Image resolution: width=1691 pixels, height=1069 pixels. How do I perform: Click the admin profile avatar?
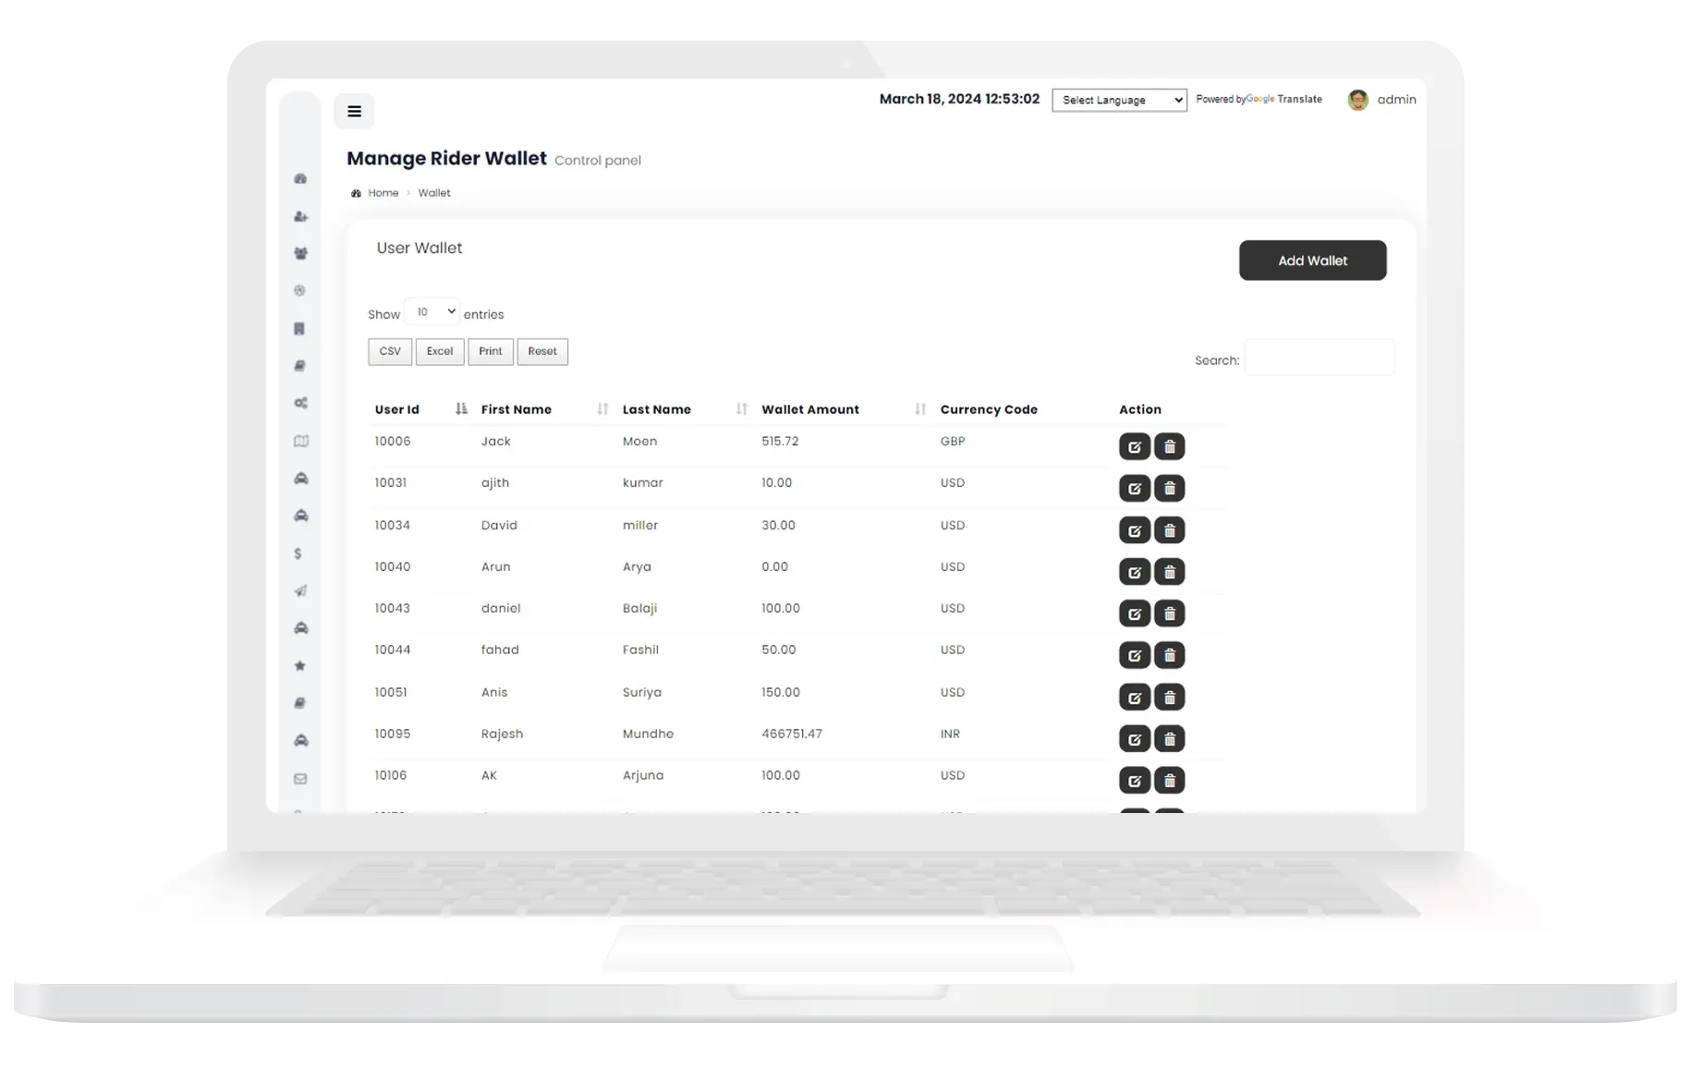tap(1357, 100)
